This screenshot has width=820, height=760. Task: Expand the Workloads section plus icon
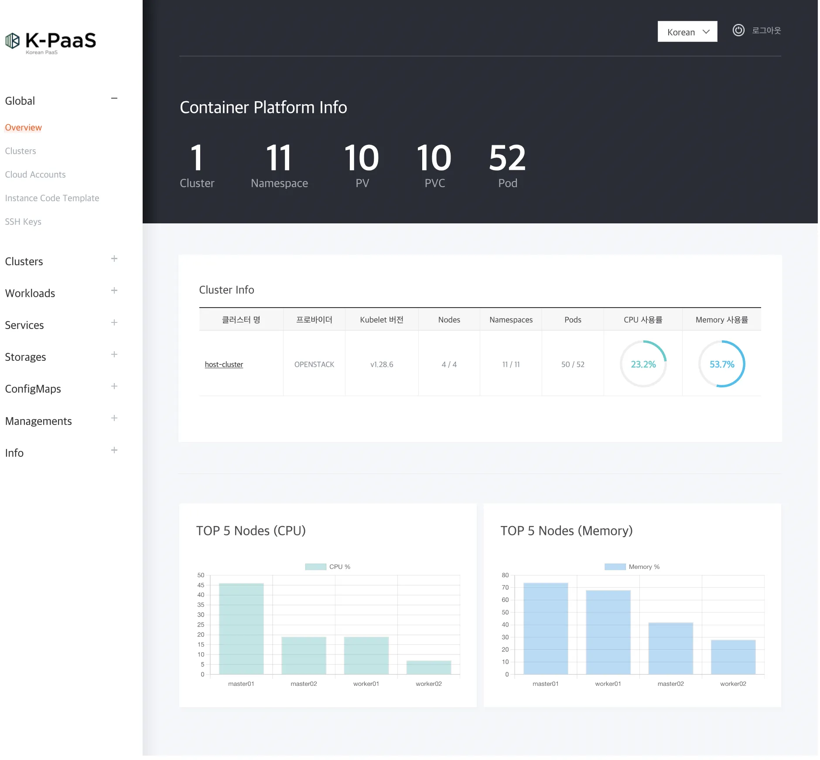(114, 291)
